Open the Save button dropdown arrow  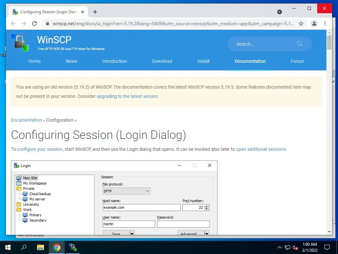[132, 233]
